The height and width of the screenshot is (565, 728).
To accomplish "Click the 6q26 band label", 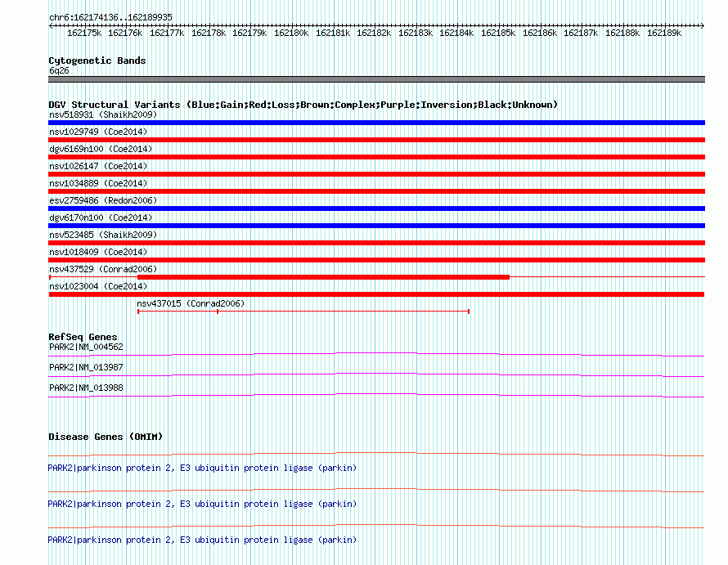I will pos(59,70).
